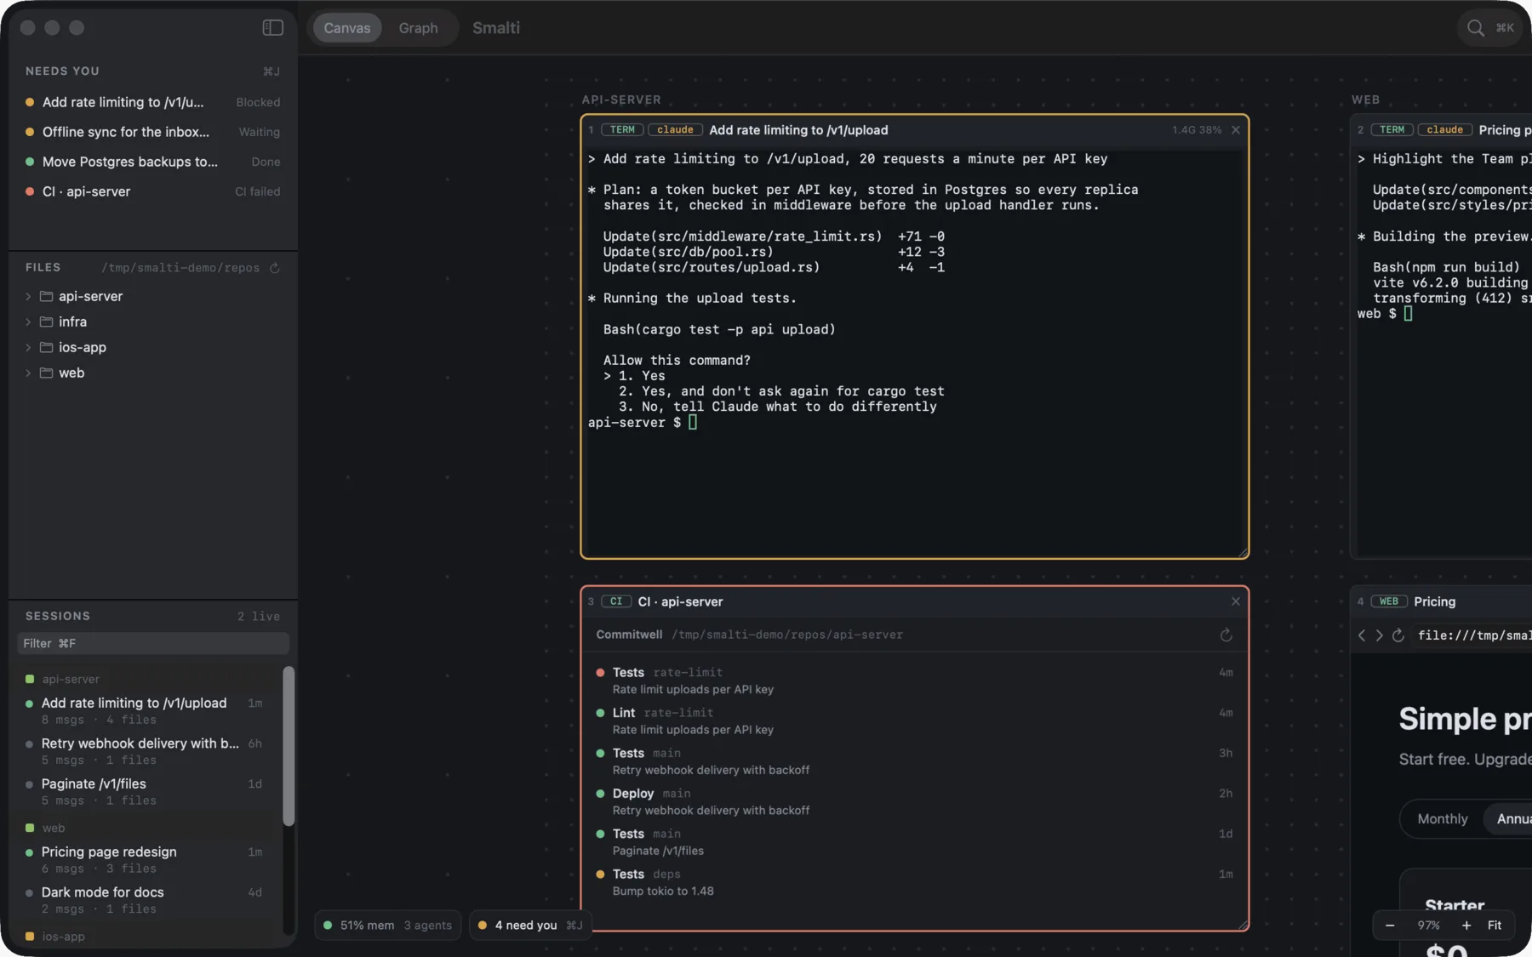This screenshot has height=957, width=1532.
Task: Click the Fit zoom button
Action: click(x=1494, y=926)
